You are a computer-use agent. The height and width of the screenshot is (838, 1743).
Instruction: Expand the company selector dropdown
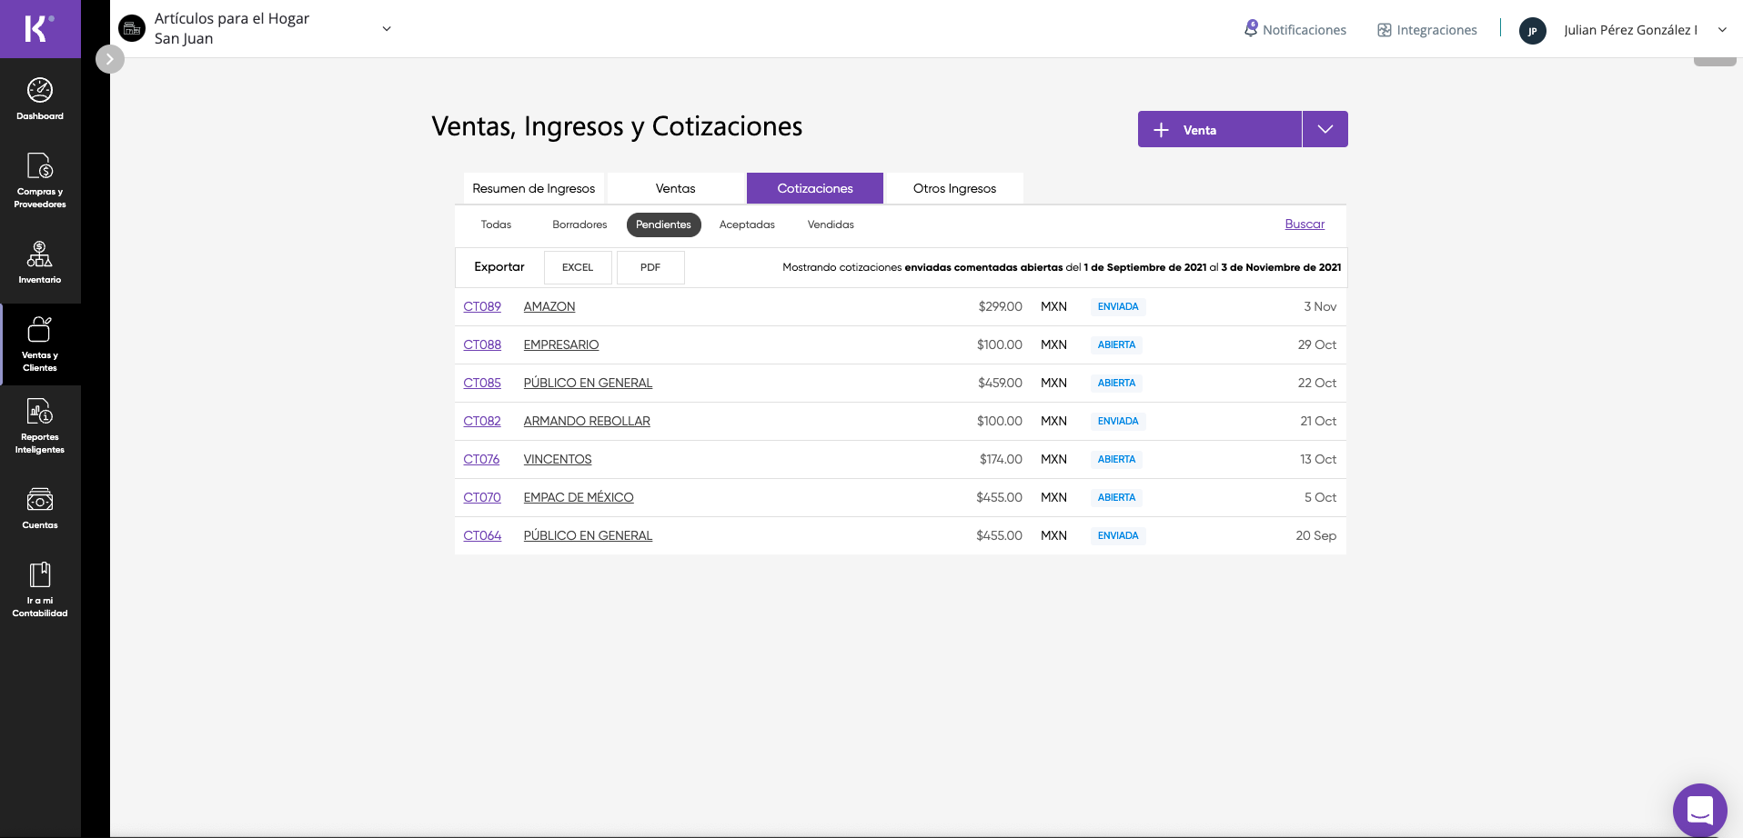[x=387, y=29]
